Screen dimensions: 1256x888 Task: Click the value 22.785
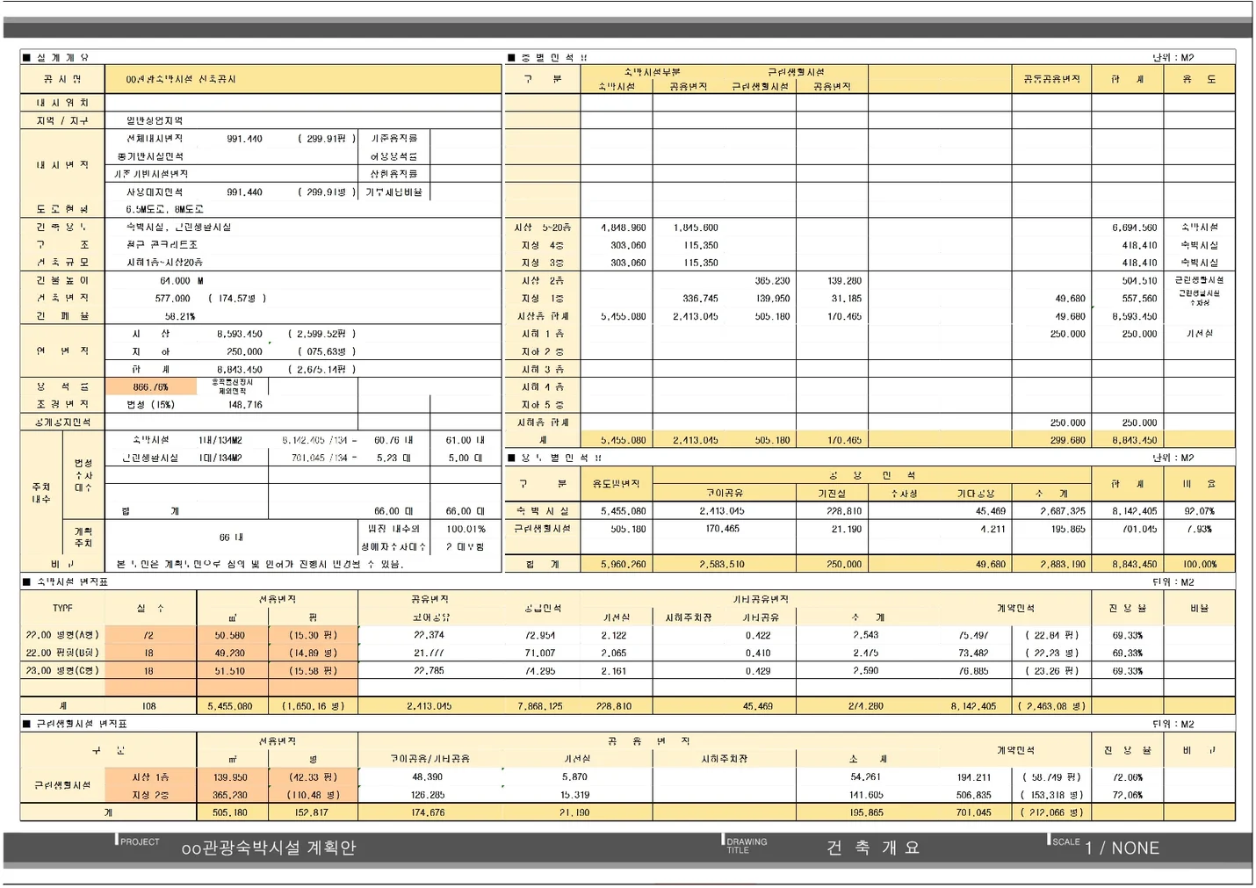pos(429,671)
